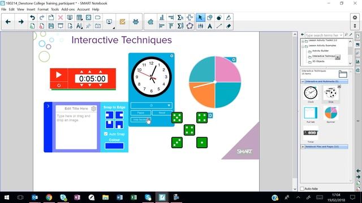The width and height of the screenshot is (362, 203).
Task: Open Page Sorter tab in sidebar
Action: (358, 36)
